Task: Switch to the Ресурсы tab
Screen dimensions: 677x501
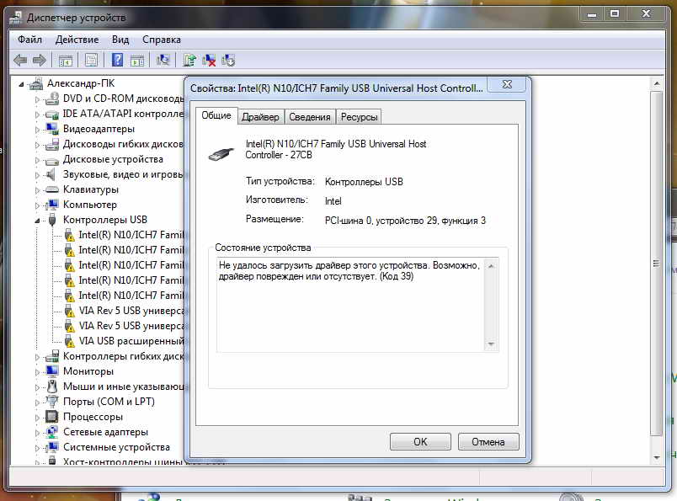Action: pos(359,117)
